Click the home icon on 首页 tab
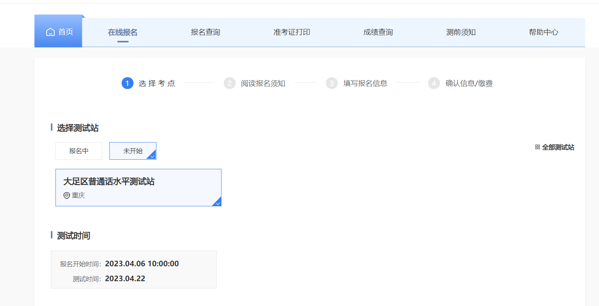Viewport: 599px width, 306px height. (x=50, y=32)
